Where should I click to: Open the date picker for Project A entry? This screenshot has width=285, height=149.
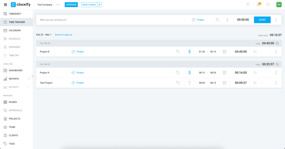tap(225, 73)
